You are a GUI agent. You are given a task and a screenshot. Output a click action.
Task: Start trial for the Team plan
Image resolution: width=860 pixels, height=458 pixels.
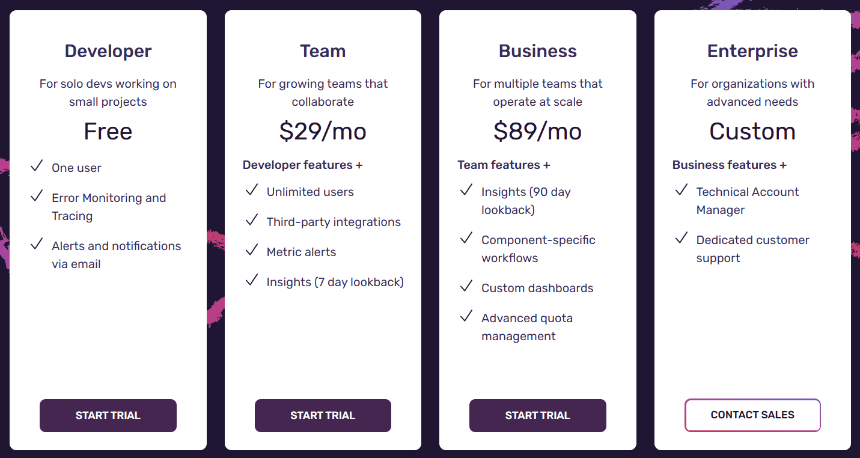(x=323, y=415)
